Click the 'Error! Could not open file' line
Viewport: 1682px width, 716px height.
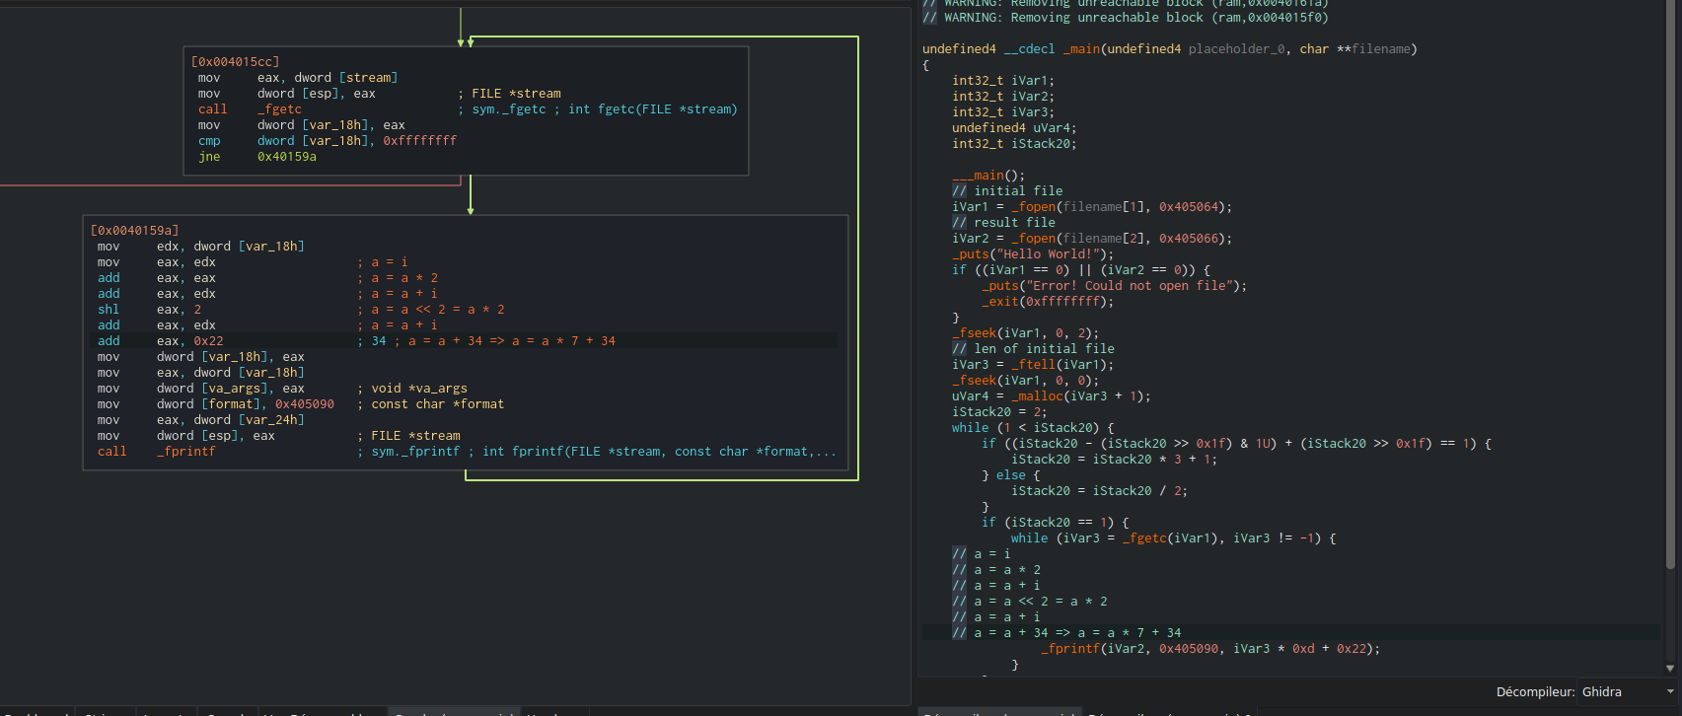1115,285
